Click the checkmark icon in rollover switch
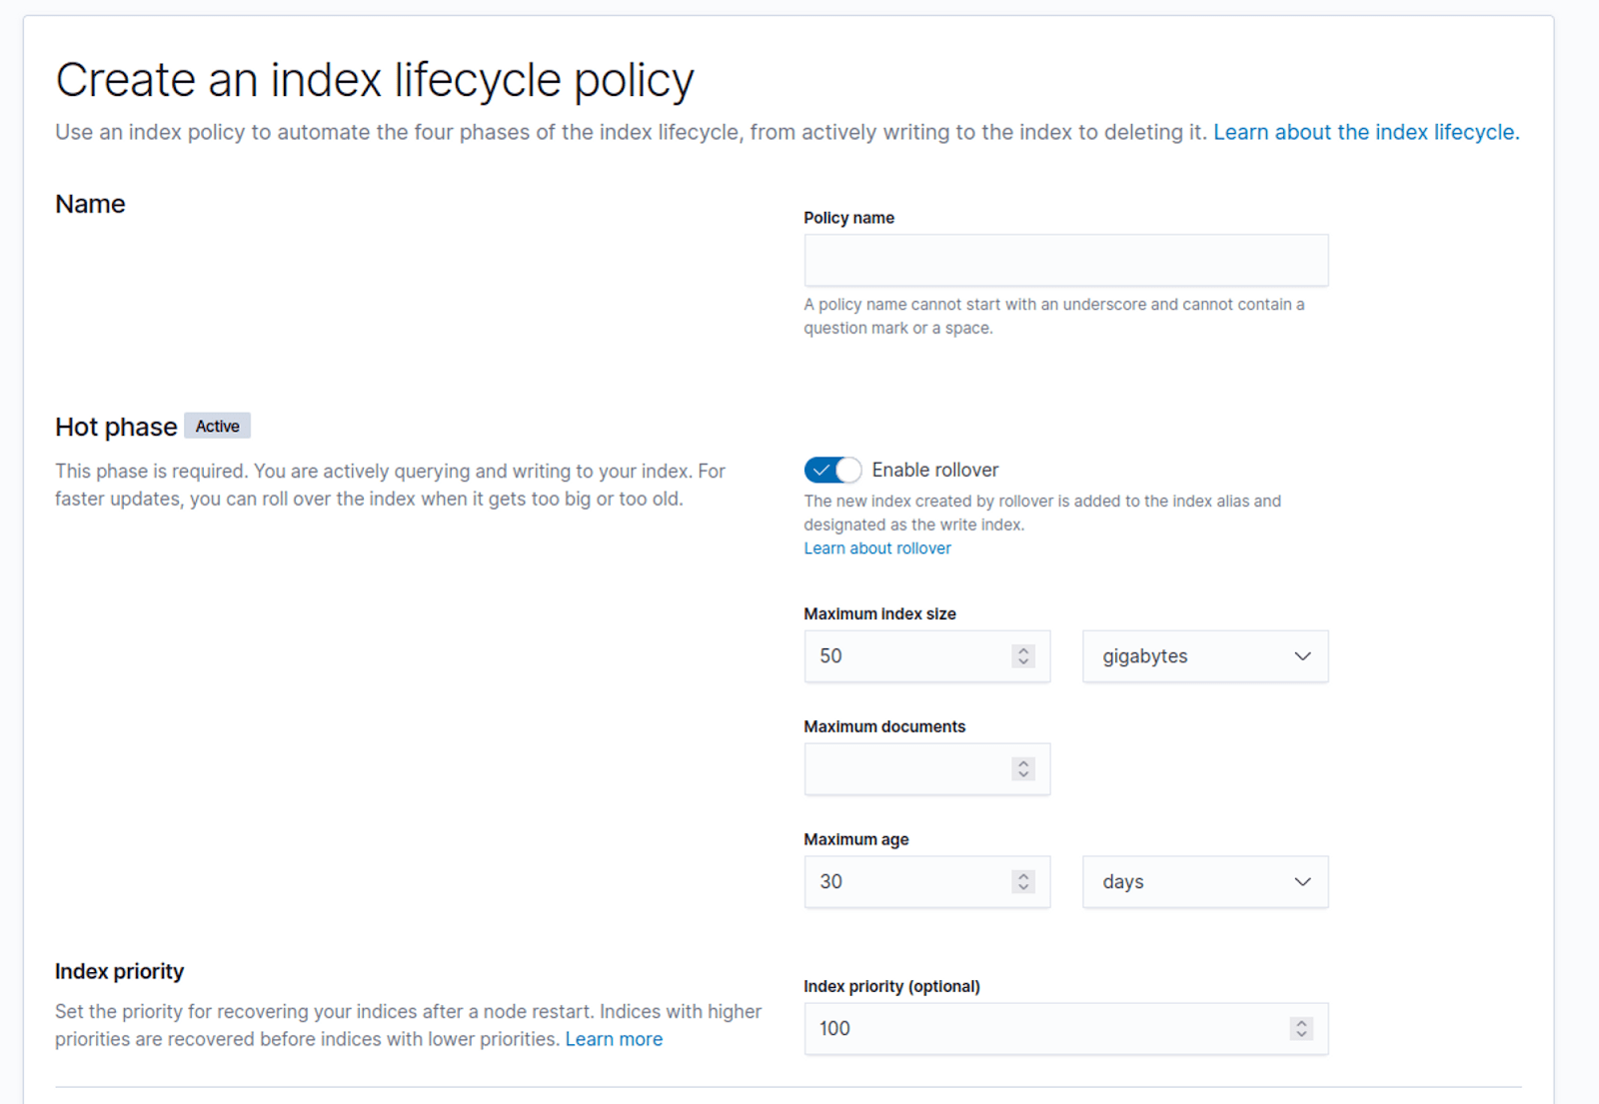 [x=821, y=470]
